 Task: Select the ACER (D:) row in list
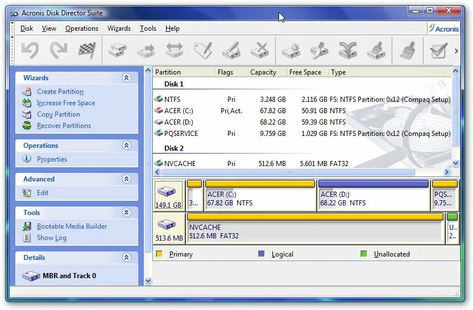click(302, 122)
